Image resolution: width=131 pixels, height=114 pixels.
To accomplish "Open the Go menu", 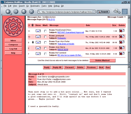I will 27,6.
